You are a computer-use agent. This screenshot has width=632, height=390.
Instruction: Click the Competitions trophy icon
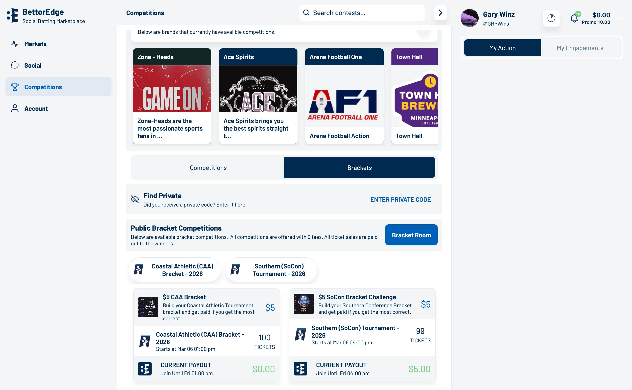point(15,87)
